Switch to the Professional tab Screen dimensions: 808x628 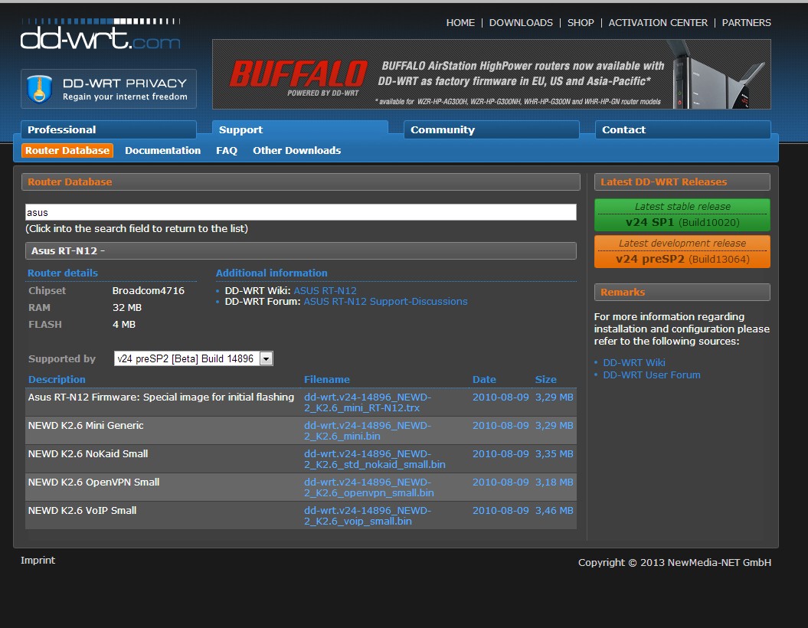point(108,130)
